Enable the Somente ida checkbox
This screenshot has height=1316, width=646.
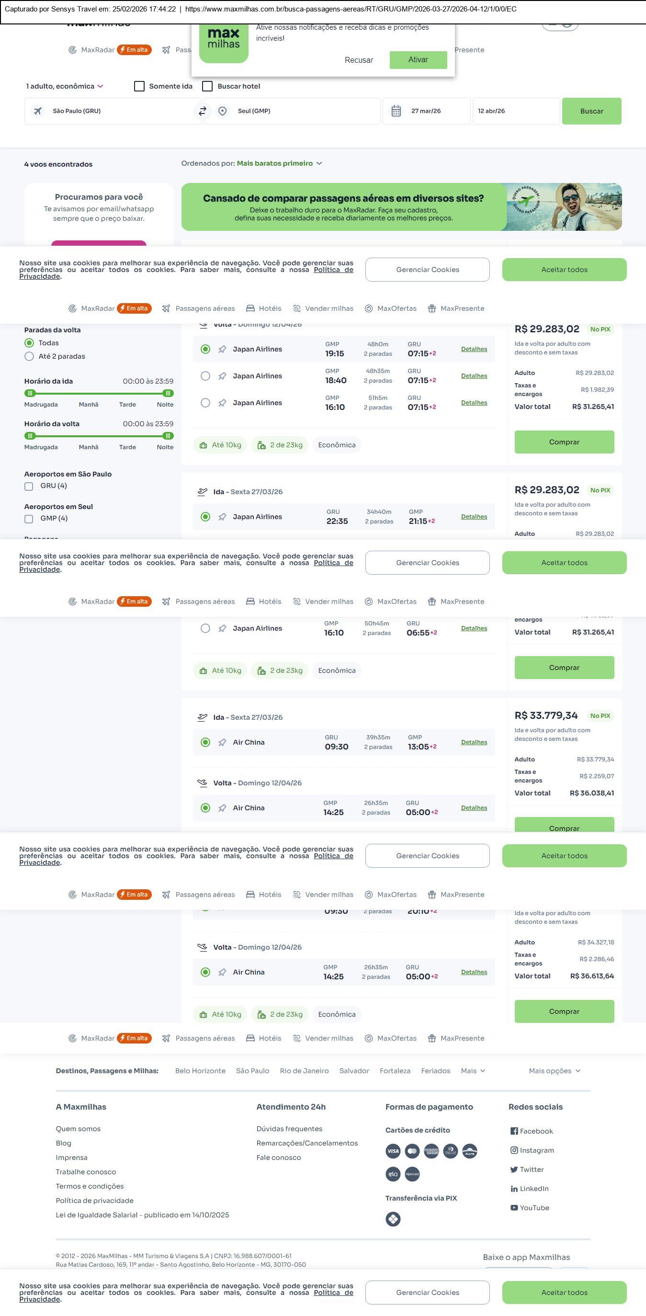point(139,86)
